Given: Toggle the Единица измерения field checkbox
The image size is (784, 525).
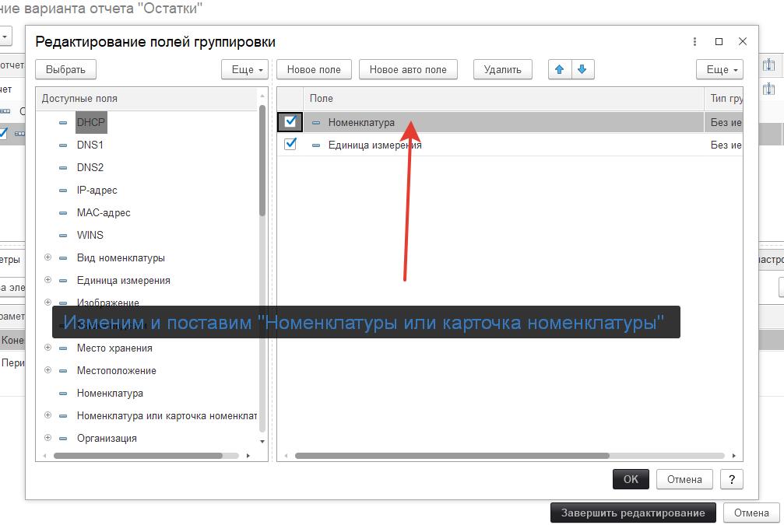Looking at the screenshot, I should point(290,145).
